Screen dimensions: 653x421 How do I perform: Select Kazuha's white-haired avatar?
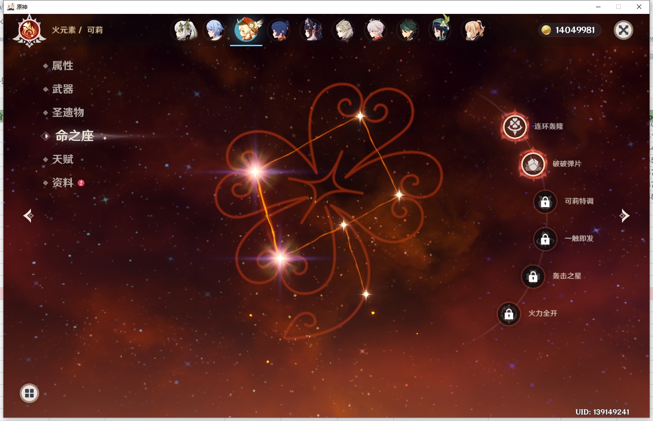coord(376,30)
